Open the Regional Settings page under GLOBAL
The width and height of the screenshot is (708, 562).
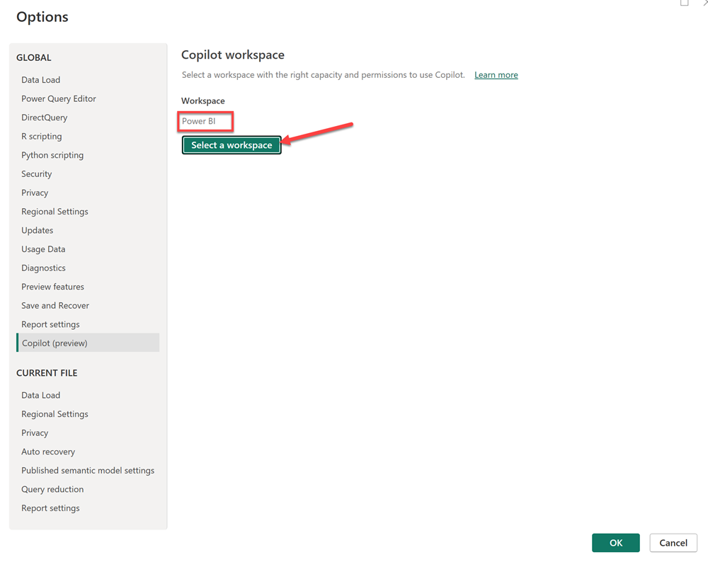point(55,211)
